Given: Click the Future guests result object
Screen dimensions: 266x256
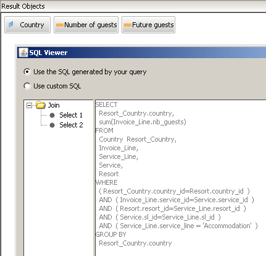Looking at the screenshot, I should click(x=148, y=25).
